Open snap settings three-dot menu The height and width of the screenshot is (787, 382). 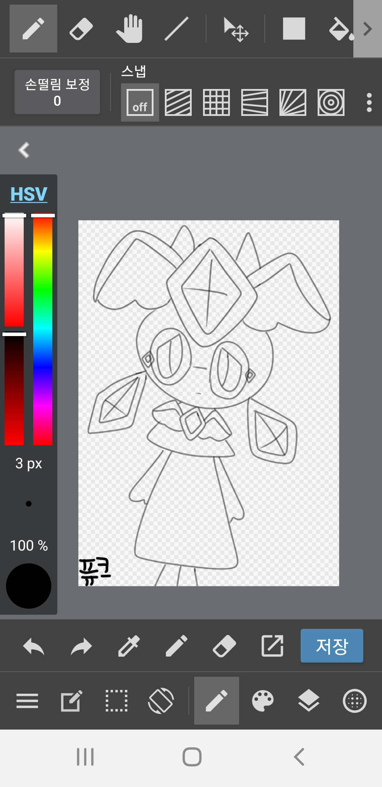[x=369, y=103]
